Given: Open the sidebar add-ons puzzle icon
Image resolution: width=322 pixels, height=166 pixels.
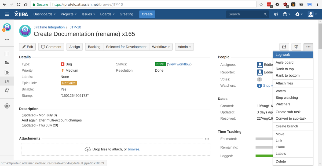Looking at the screenshot, I should [x=7, y=90].
